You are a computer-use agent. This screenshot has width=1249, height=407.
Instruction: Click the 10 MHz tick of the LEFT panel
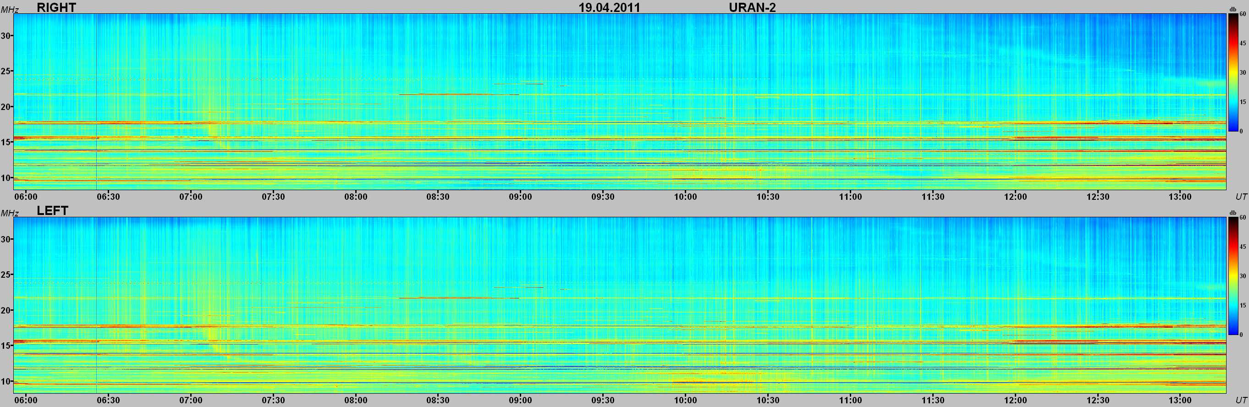click(x=6, y=381)
